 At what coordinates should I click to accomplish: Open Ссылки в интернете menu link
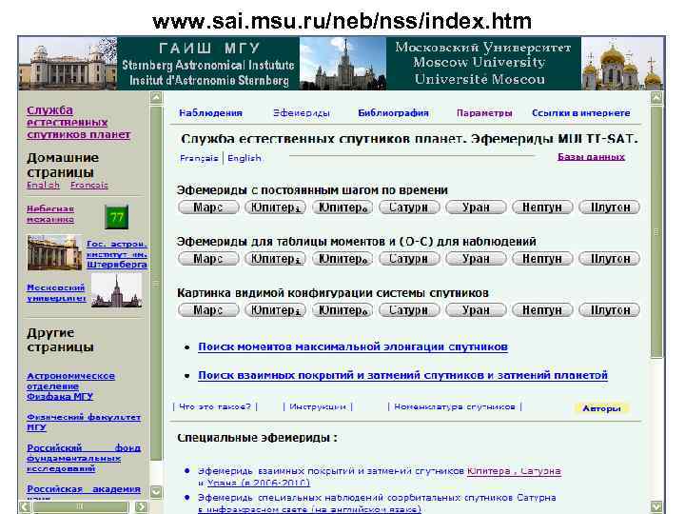coord(580,113)
